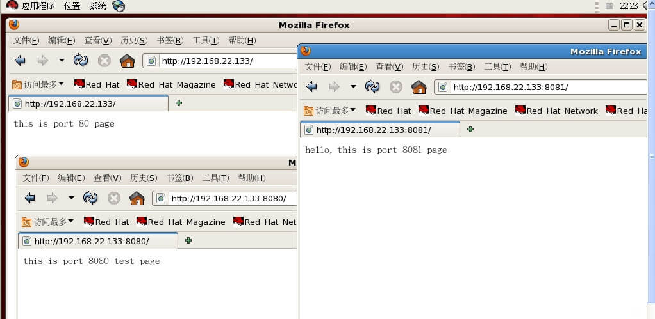
Task: Click Stop icon in port 80 window
Action: 104,61
